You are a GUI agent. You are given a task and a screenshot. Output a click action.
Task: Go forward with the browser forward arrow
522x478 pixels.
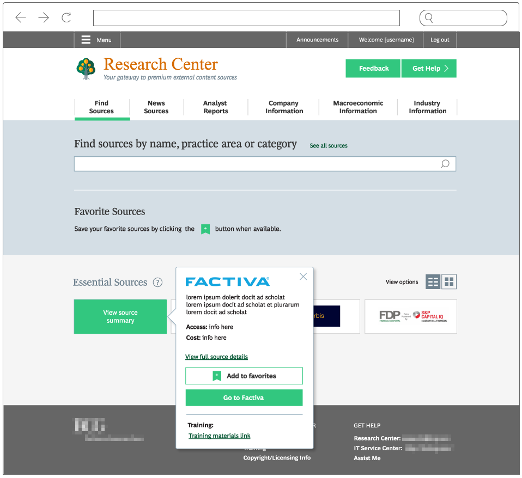pyautogui.click(x=44, y=17)
